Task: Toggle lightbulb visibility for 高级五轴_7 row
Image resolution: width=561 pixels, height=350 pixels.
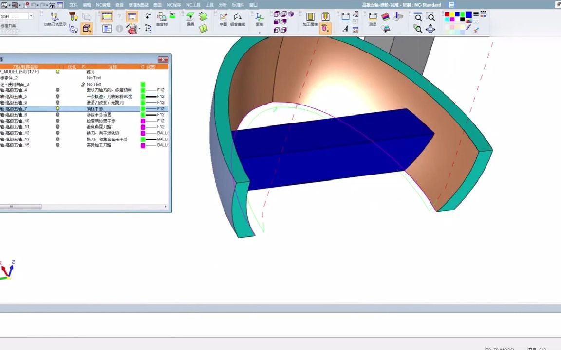Action: coord(57,109)
